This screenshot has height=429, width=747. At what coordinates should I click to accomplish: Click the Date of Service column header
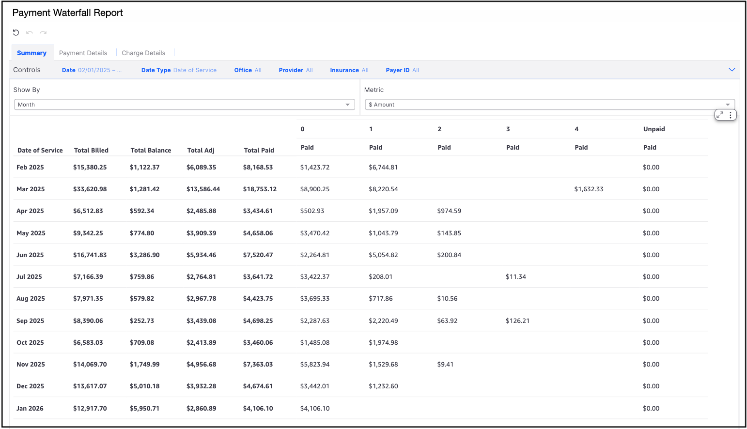[x=40, y=150]
